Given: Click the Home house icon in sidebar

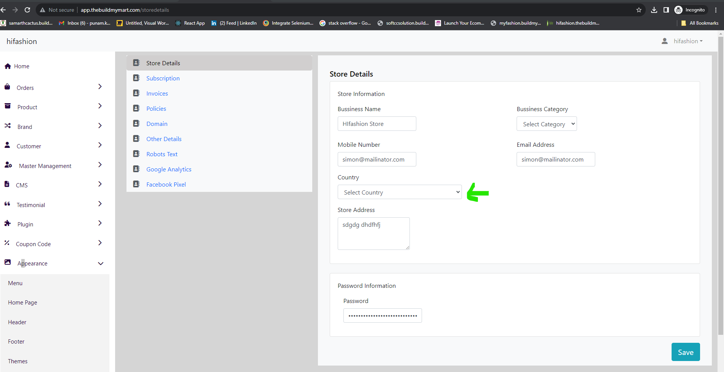Looking at the screenshot, I should coord(8,66).
